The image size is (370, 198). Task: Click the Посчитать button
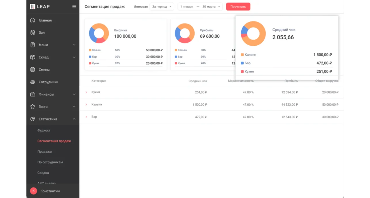(238, 6)
